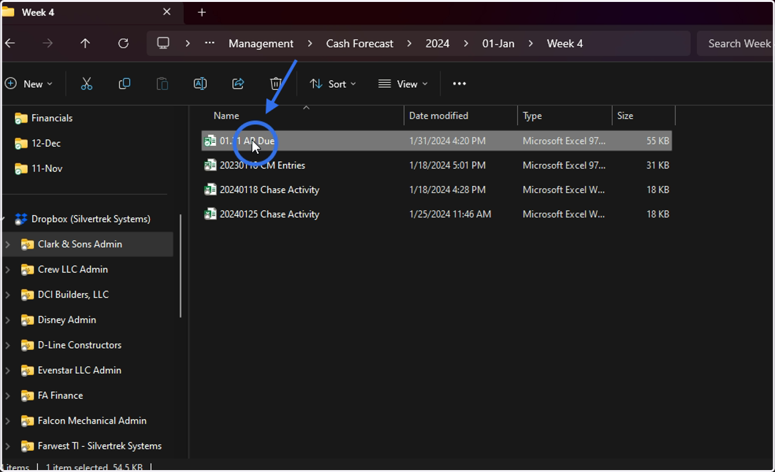Open a new tab with plus button

[x=201, y=12]
